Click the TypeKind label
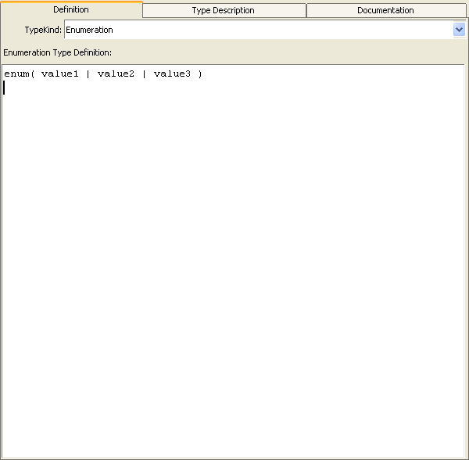Screen dimensions: 469x460 coord(43,30)
